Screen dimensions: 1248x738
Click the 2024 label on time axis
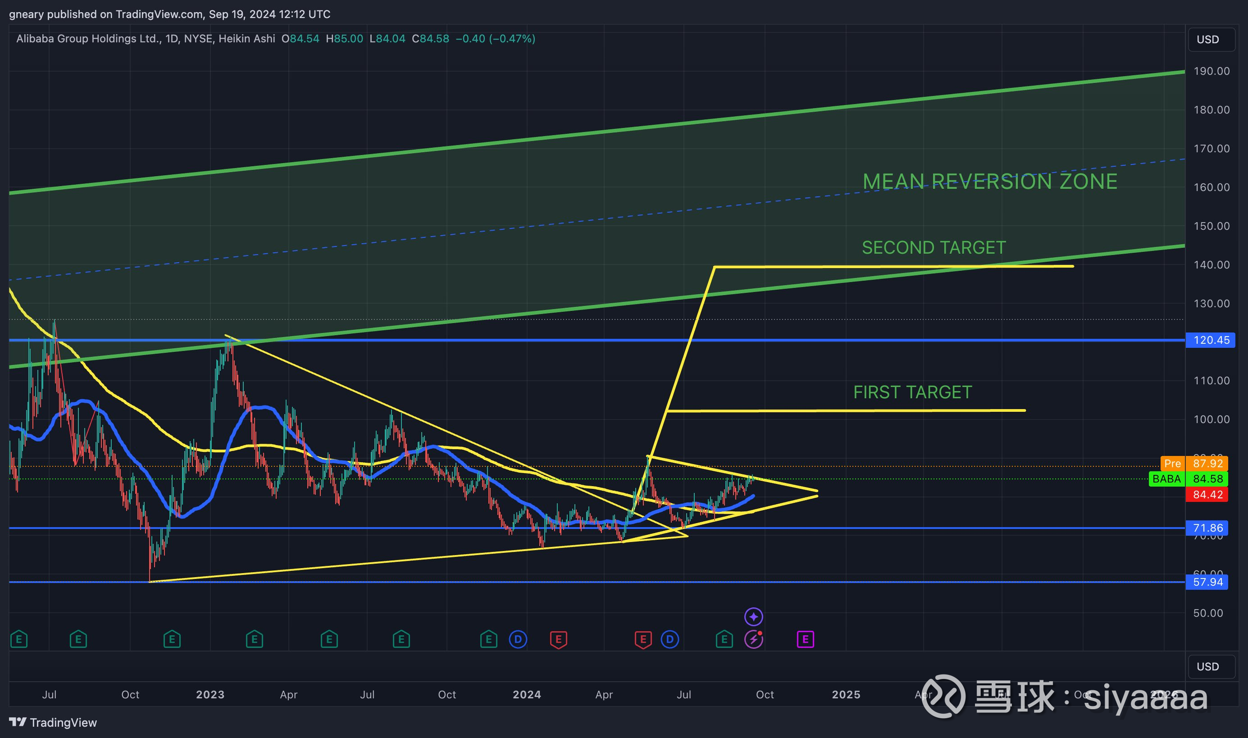(x=527, y=695)
